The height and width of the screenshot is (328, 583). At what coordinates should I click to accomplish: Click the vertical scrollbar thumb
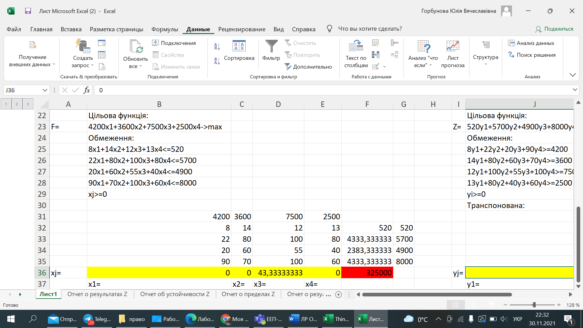(578, 244)
